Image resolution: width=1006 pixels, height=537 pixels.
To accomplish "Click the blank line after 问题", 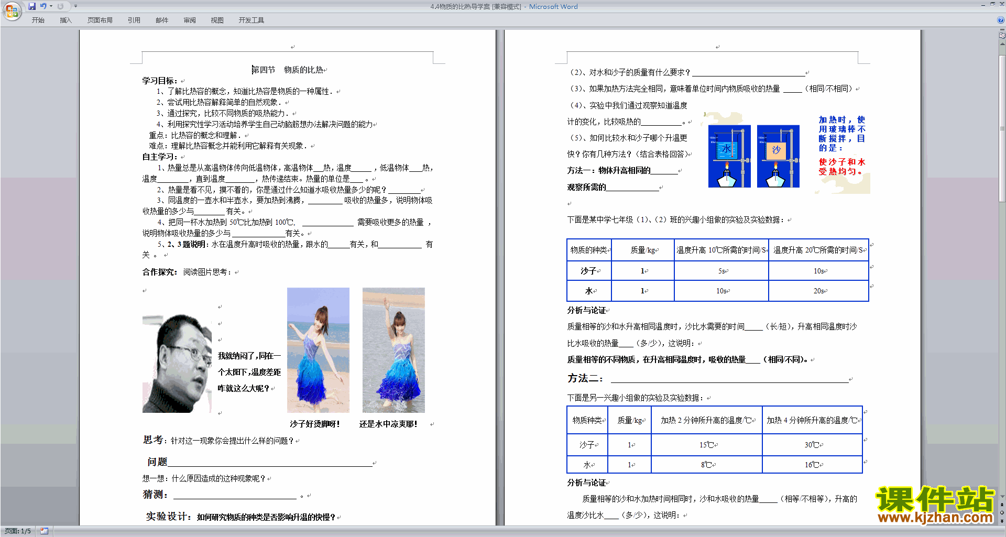I will point(270,463).
